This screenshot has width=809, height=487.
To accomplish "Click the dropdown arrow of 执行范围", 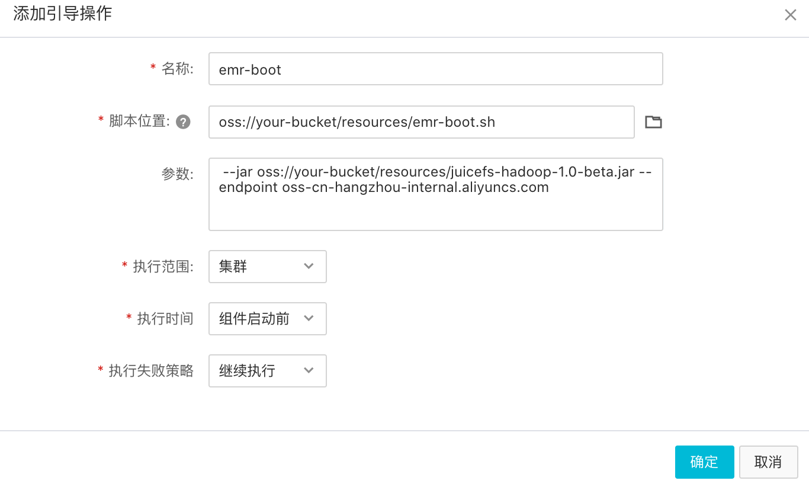I will click(x=309, y=267).
